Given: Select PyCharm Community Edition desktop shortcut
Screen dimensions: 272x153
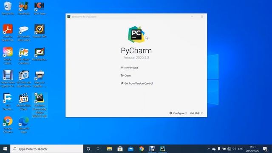Looking at the screenshot, I should [40, 105].
